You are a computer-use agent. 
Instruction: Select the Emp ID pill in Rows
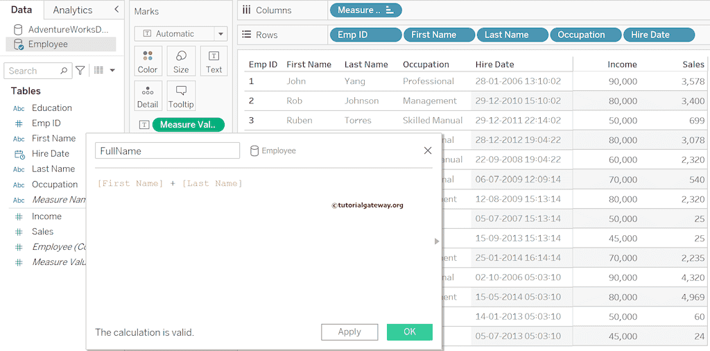pyautogui.click(x=366, y=35)
